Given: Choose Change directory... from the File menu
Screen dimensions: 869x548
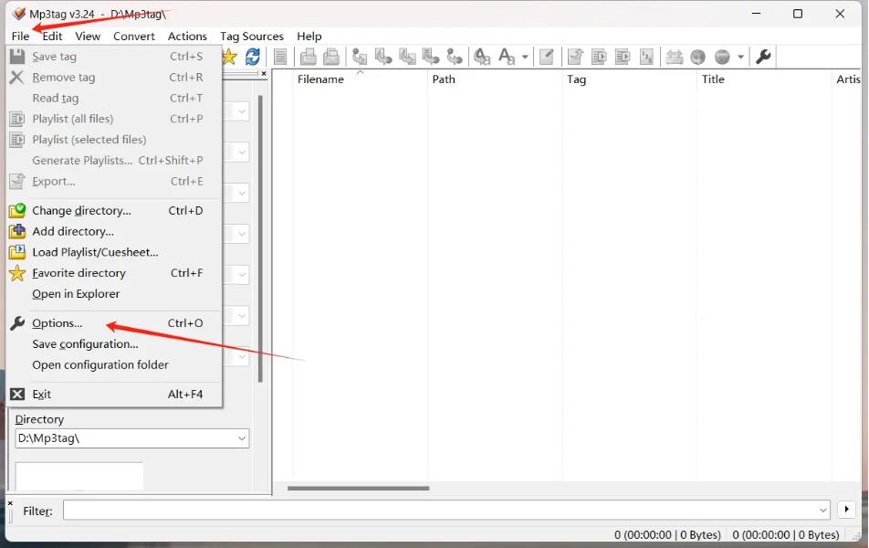Looking at the screenshot, I should click(x=114, y=211).
